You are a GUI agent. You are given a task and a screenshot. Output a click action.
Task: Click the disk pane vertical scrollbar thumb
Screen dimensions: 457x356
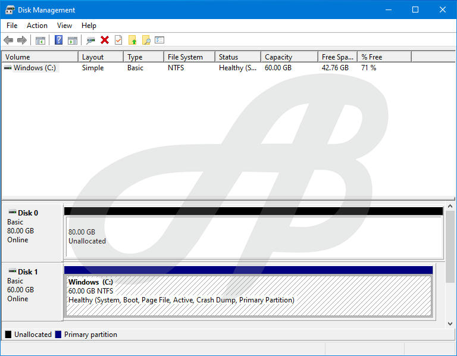[450, 246]
